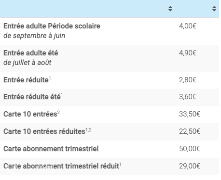This screenshot has height=180, width=221.
Task: Select 'Carte abonnement trimestriel' row label
Action: pyautogui.click(x=51, y=149)
